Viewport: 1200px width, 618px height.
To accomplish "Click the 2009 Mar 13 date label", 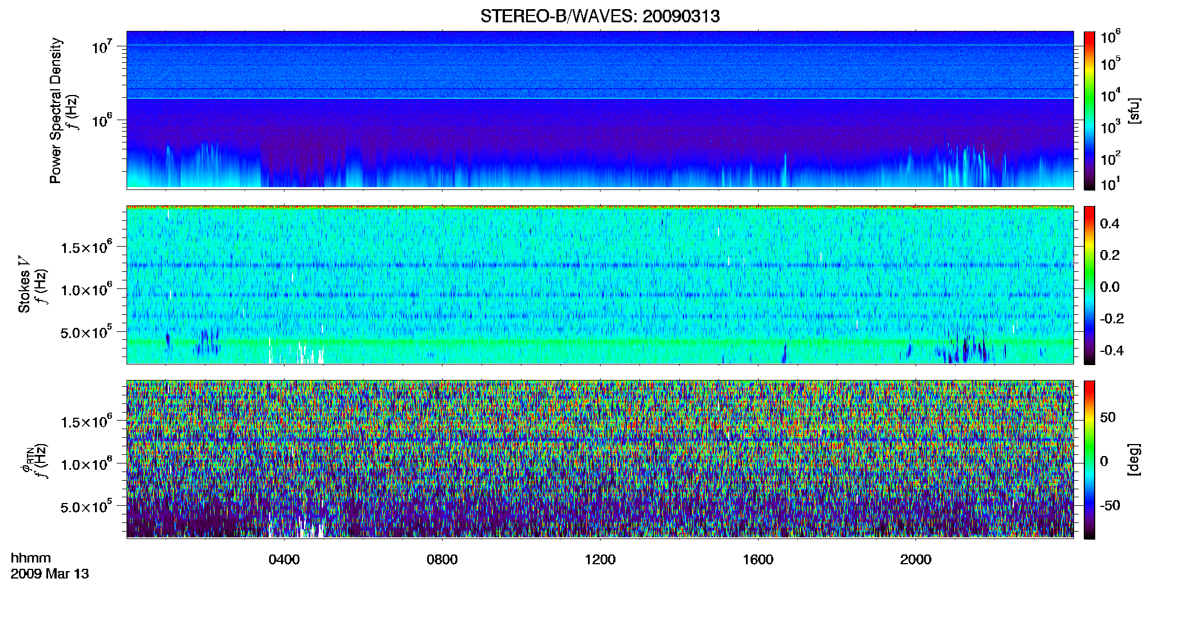I will coord(50,573).
